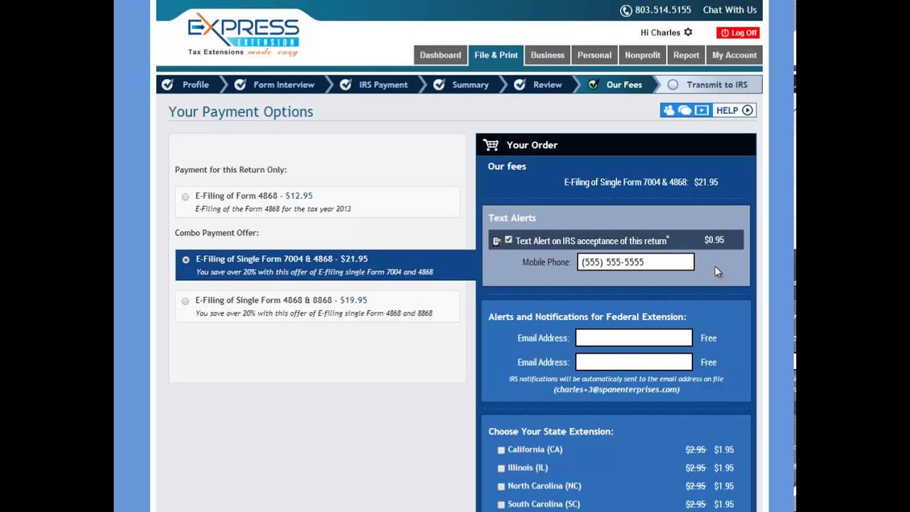Click the checkmark icon on Our Fees step

click(x=593, y=85)
